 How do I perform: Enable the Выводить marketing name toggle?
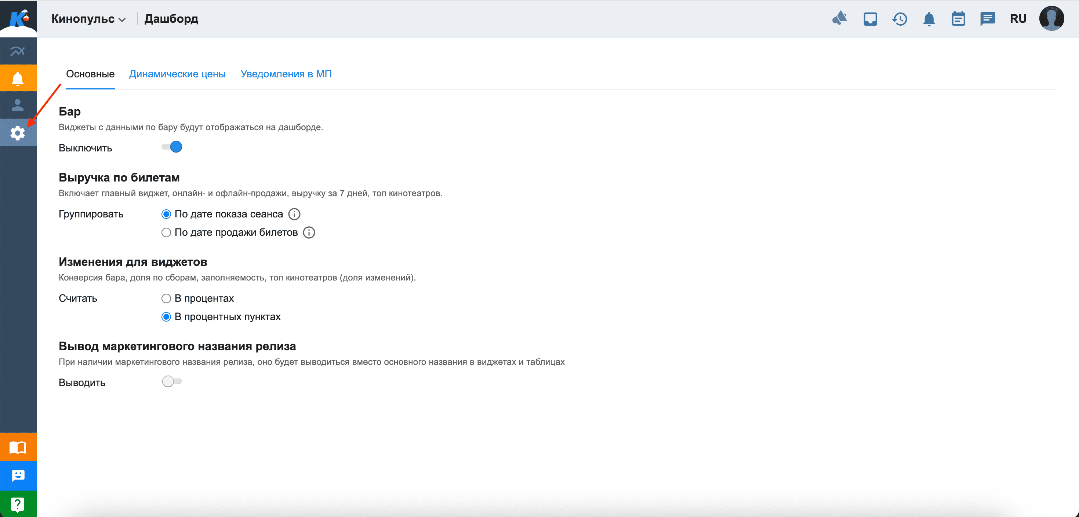click(172, 381)
